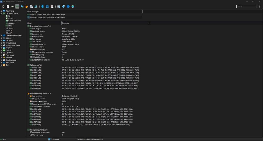Click the flat chip device toolbar icon
263x141 pixels.
pyautogui.click(x=12, y=7)
